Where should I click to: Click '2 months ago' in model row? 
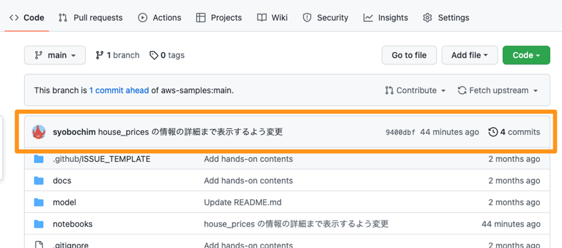514,203
